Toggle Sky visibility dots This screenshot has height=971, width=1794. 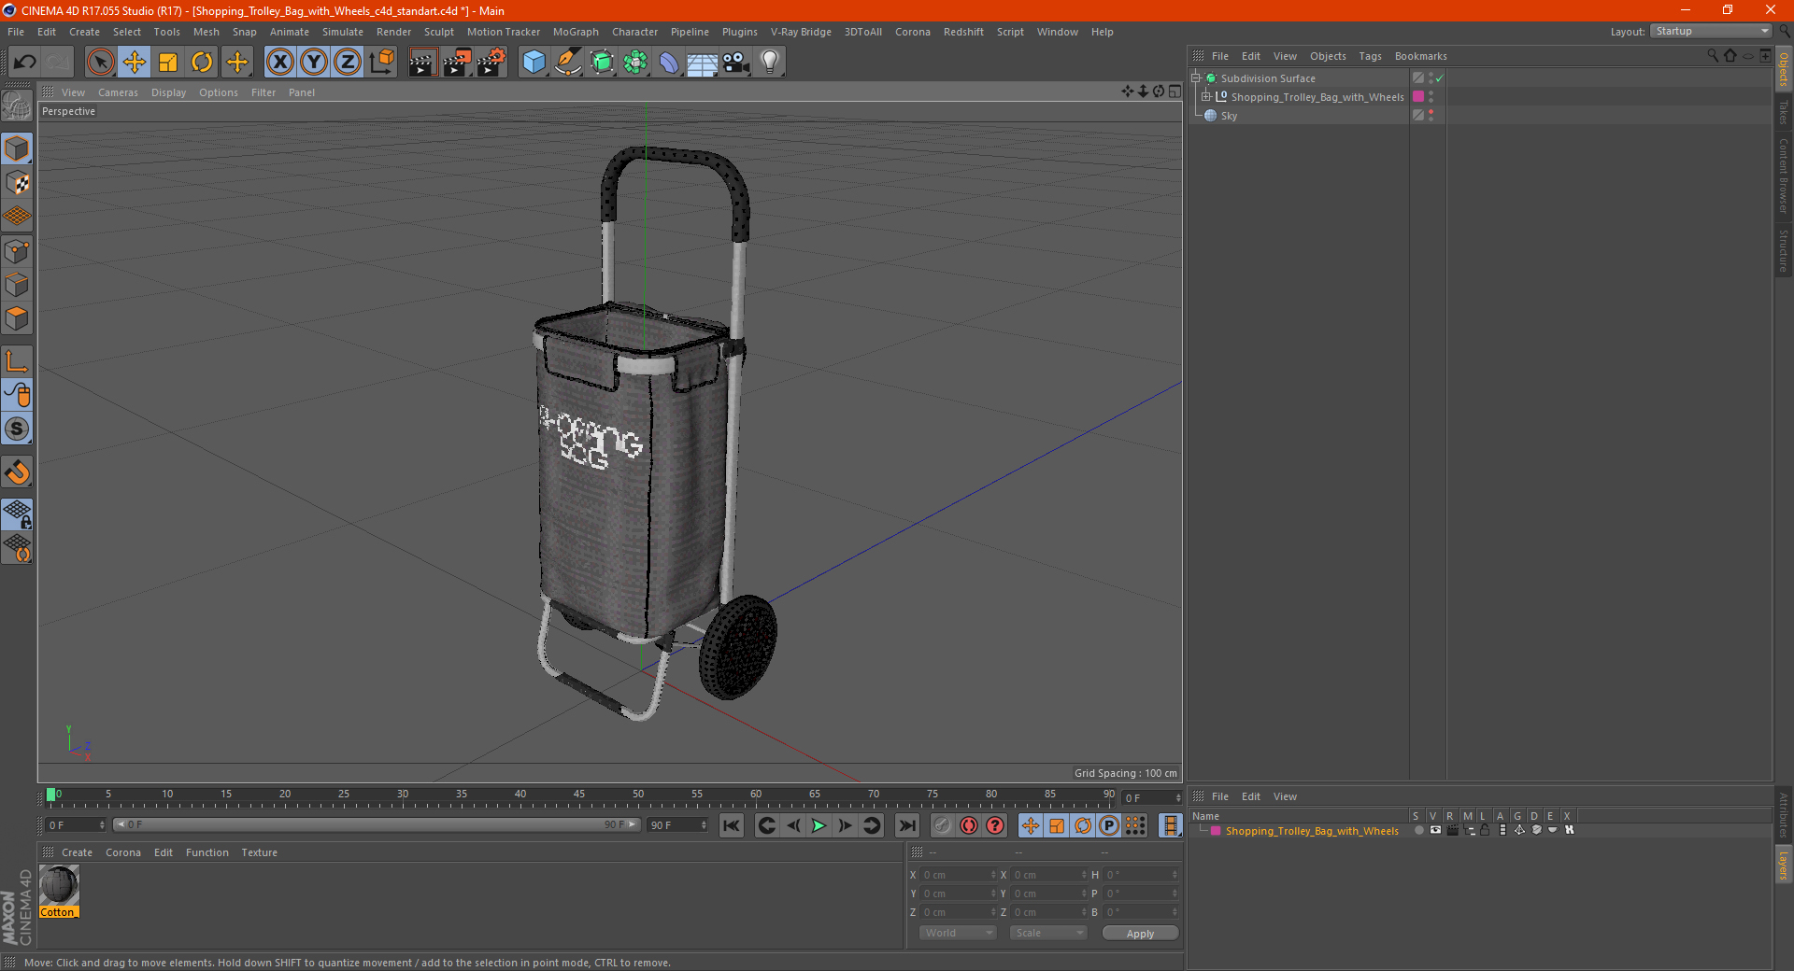coord(1431,116)
